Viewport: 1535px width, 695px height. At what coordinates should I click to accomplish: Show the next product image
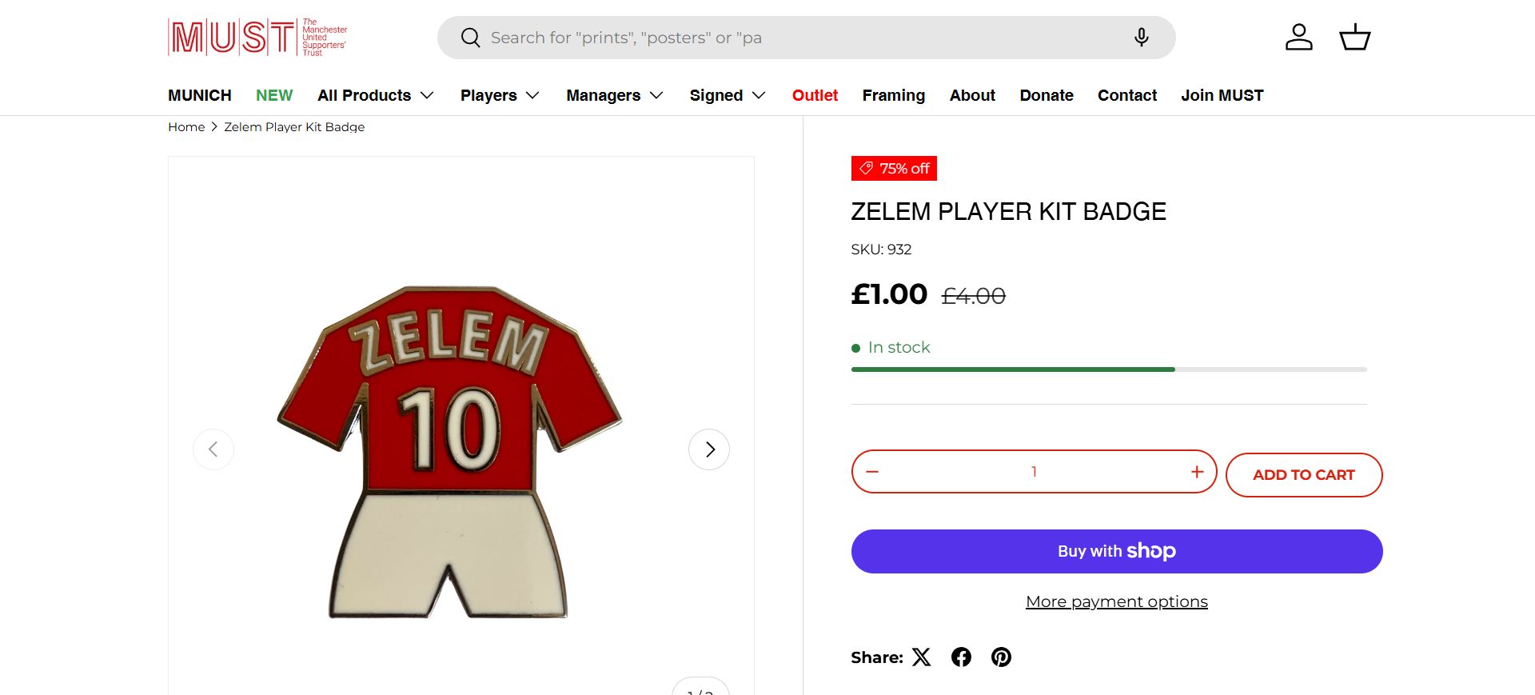click(x=709, y=449)
